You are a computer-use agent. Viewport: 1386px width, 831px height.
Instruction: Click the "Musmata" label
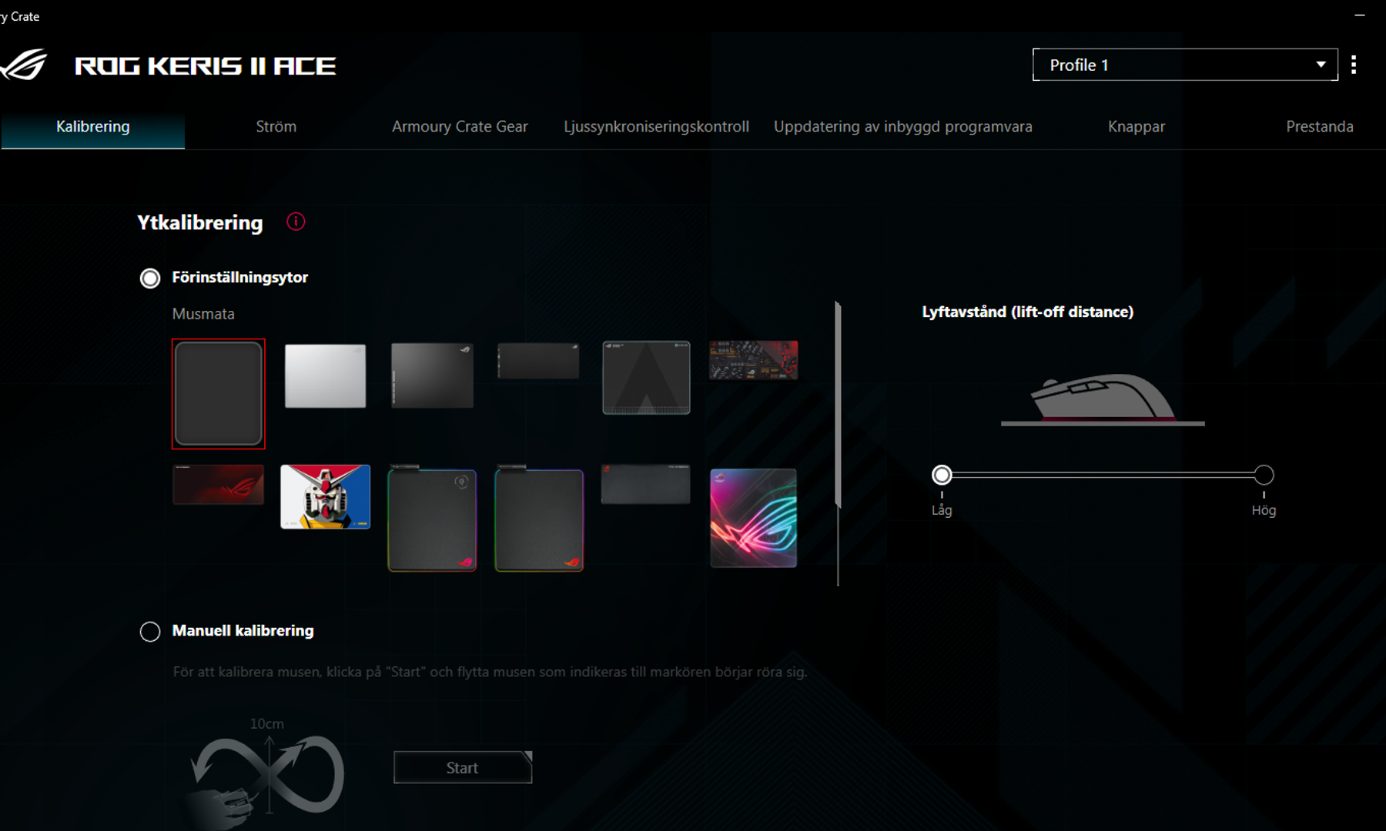point(203,314)
